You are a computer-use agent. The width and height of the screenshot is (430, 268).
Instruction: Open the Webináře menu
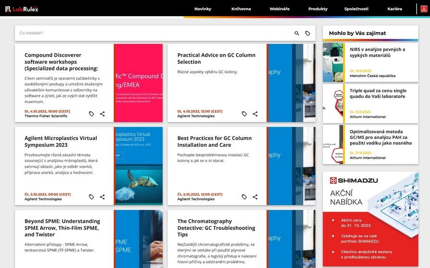pyautogui.click(x=280, y=9)
